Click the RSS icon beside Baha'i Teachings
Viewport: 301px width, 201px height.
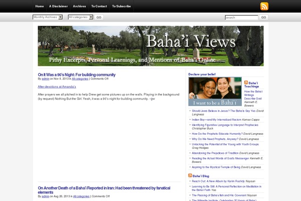(x=246, y=82)
